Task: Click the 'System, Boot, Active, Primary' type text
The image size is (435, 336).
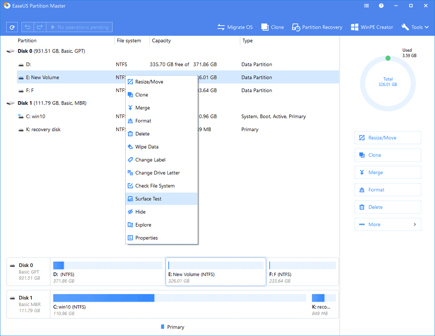Action: tap(274, 116)
